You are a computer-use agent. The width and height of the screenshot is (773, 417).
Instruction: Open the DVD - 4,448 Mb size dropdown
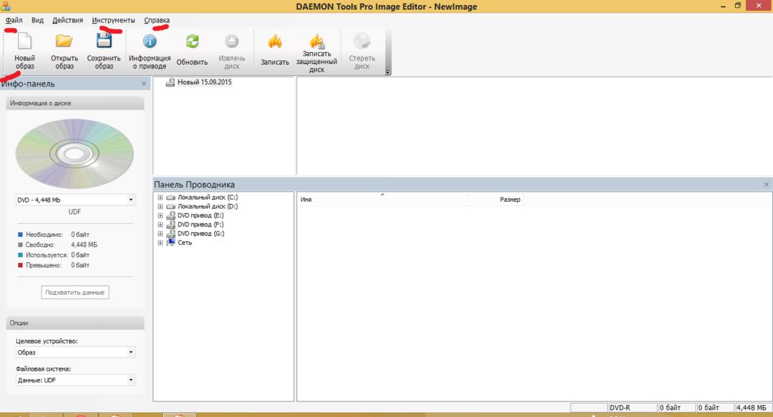pyautogui.click(x=131, y=200)
